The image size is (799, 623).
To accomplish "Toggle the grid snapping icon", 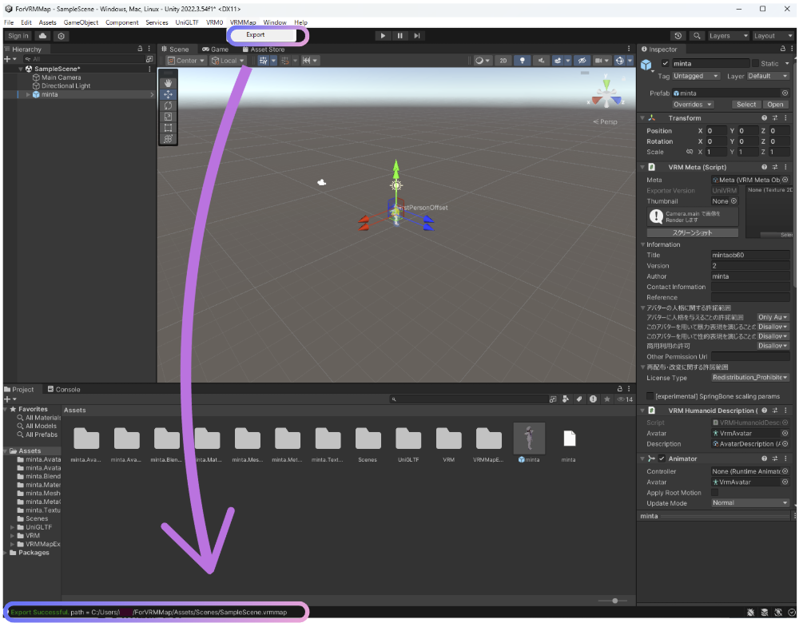I will tap(263, 61).
